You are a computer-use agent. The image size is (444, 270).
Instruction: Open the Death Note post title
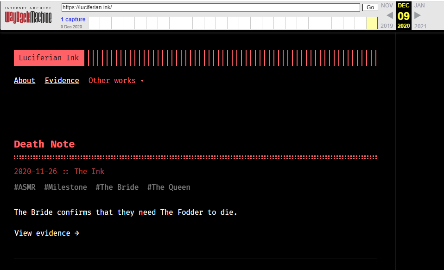[x=44, y=144]
